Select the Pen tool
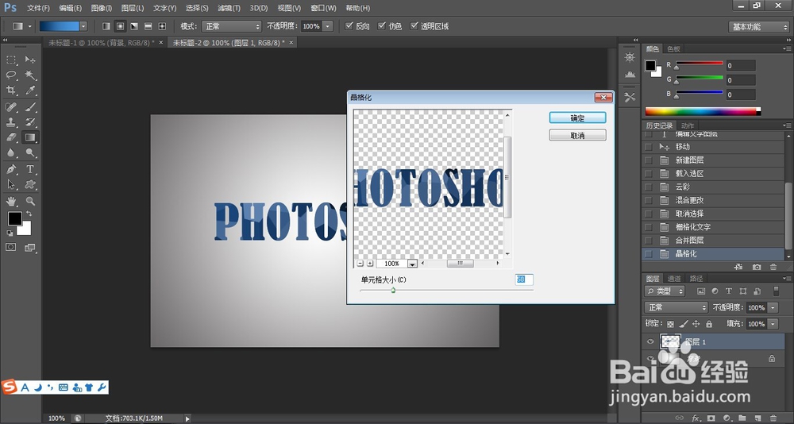This screenshot has height=424, width=794. (11, 169)
